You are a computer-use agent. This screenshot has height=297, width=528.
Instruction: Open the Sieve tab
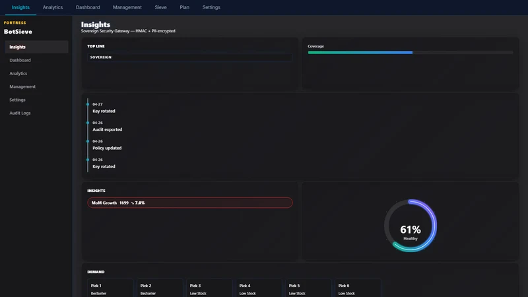(160, 7)
